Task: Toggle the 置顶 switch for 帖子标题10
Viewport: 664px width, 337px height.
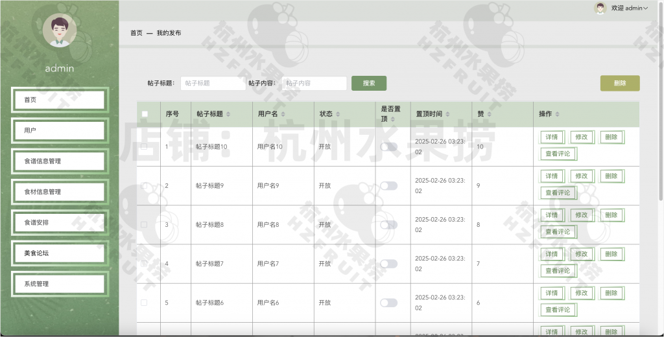Action: pyautogui.click(x=389, y=147)
